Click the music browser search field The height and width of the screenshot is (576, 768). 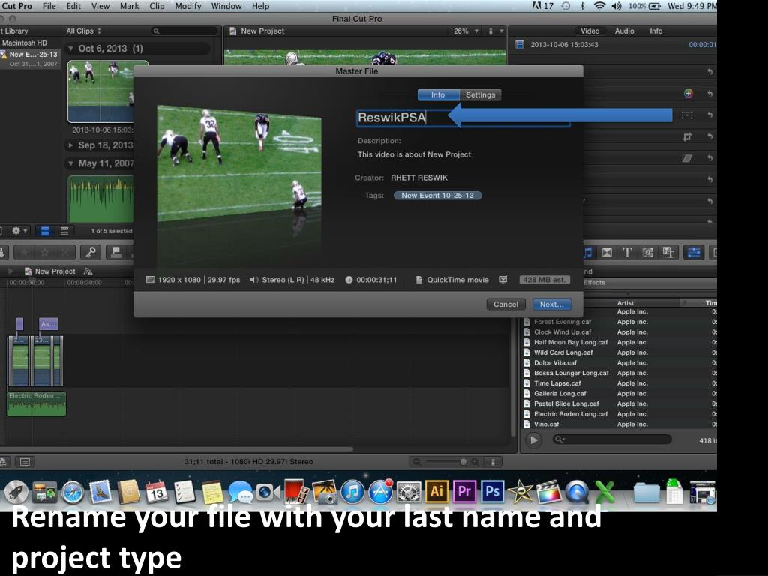click(611, 439)
